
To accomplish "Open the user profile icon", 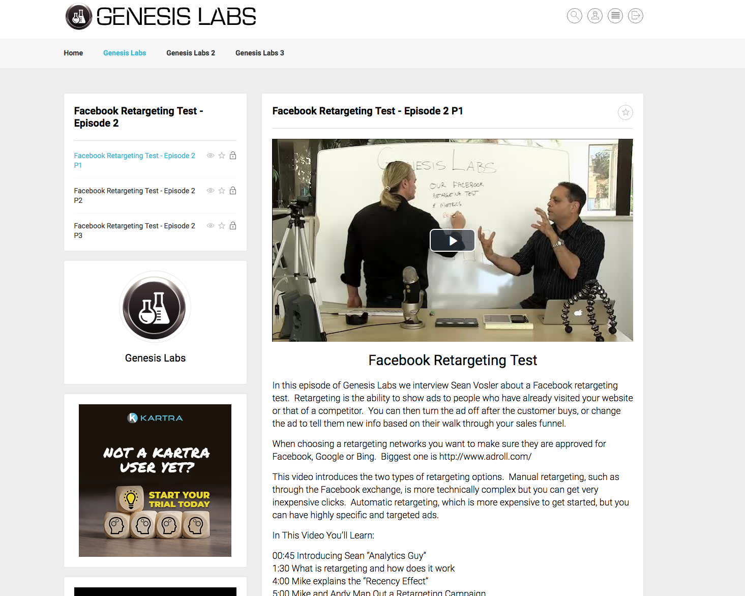I will click(x=595, y=16).
